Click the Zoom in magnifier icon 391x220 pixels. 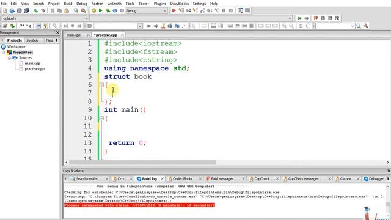(284, 26)
